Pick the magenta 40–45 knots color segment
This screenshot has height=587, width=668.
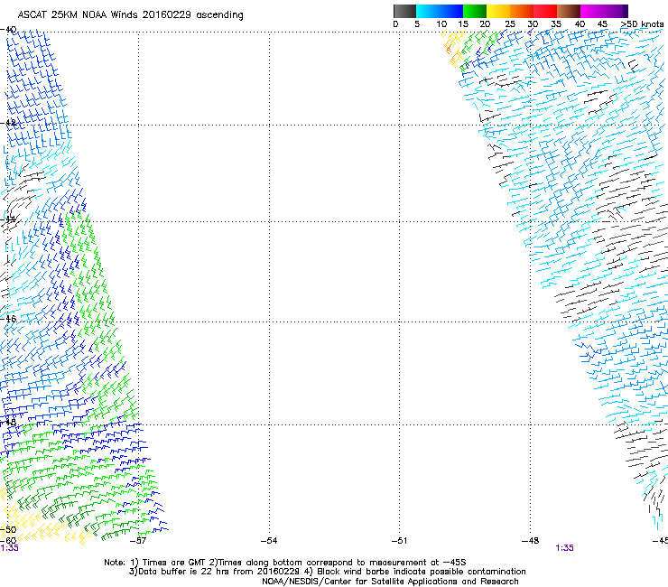click(592, 11)
